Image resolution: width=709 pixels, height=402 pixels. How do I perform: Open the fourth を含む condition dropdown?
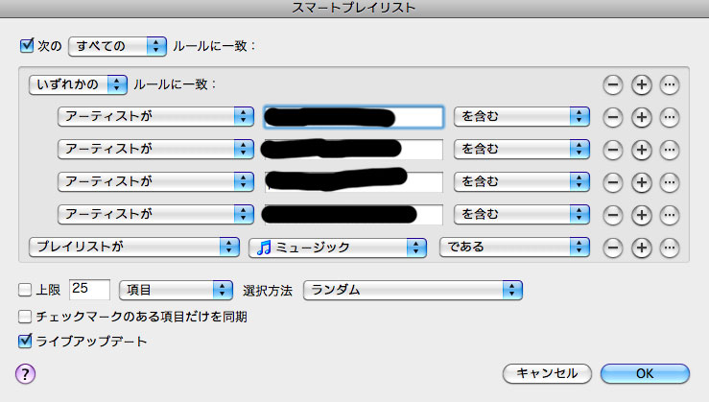522,214
